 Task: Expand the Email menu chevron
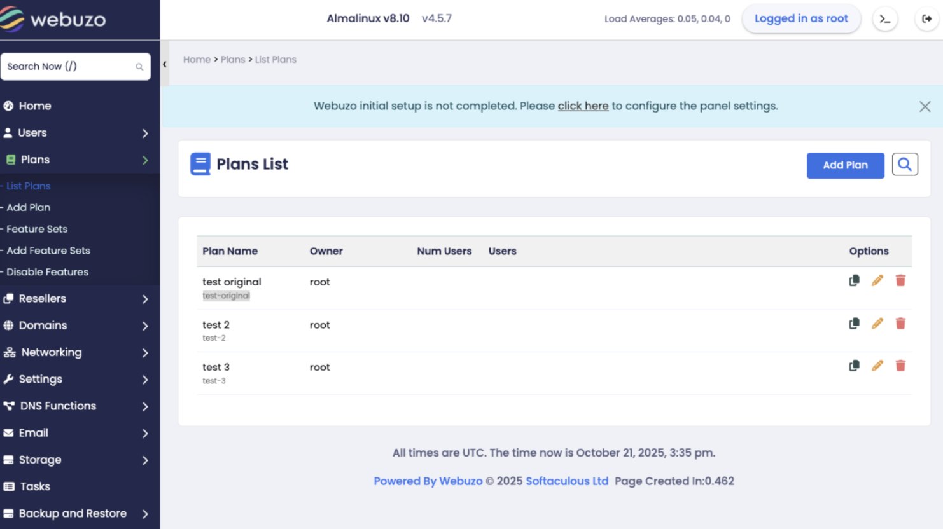point(145,434)
